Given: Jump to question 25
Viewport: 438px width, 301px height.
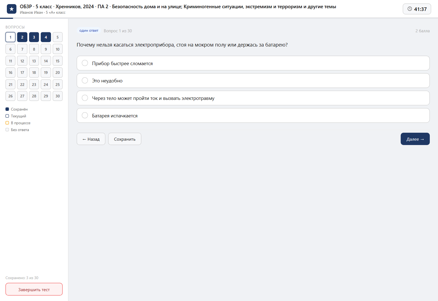Looking at the screenshot, I should coord(57,85).
